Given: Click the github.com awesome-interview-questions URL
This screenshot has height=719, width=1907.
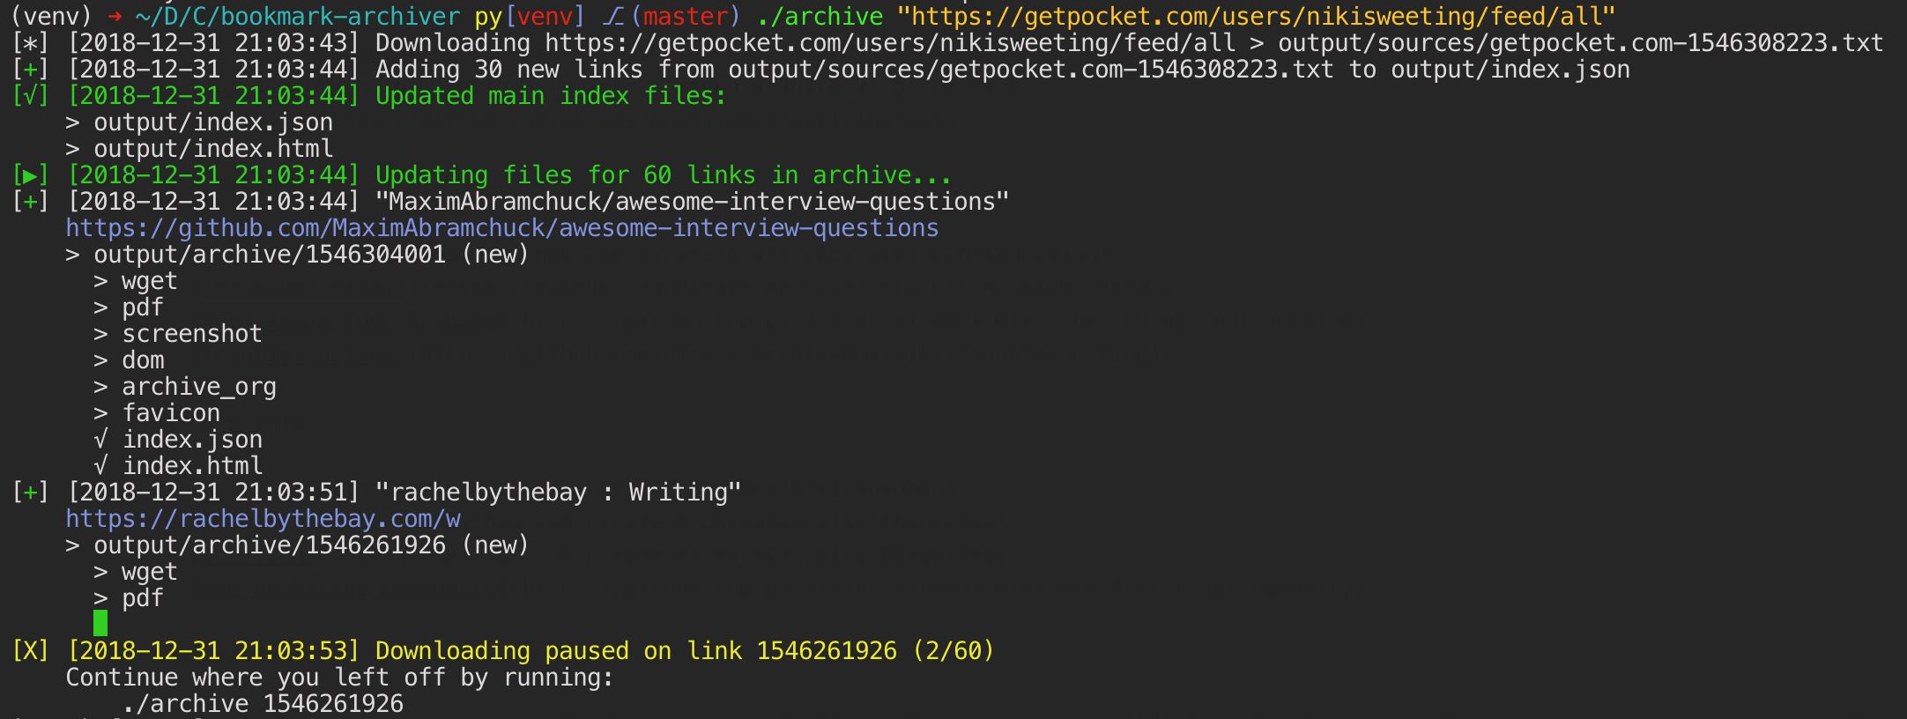Looking at the screenshot, I should point(502,228).
